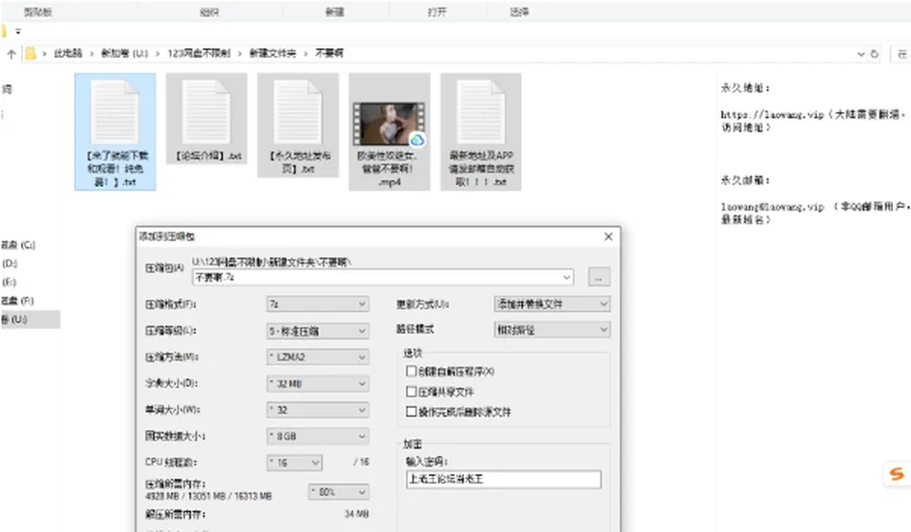Screen dimensions: 911x532
Task: Click the folder icon in address bar
Action: pos(30,53)
